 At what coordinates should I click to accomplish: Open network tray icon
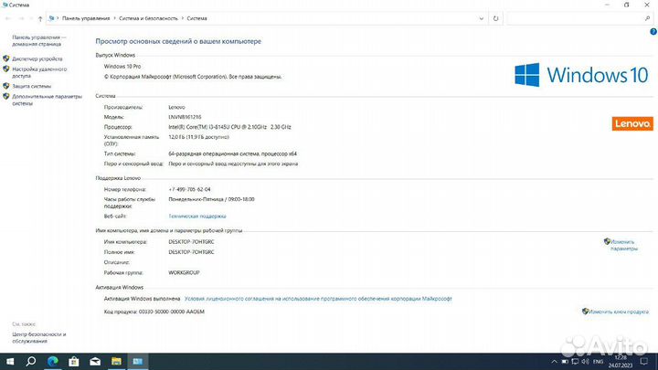[x=575, y=362]
